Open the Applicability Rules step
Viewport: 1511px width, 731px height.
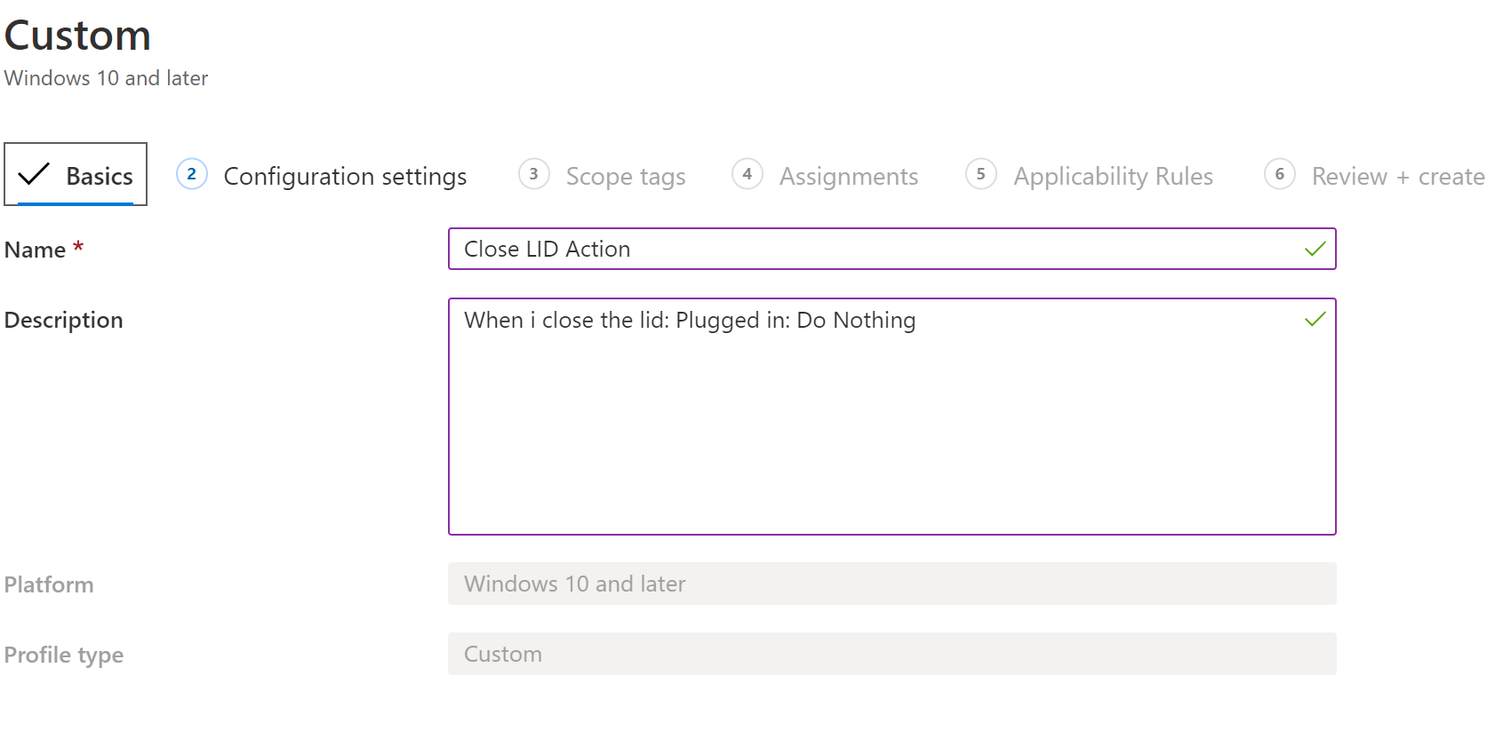(1113, 176)
